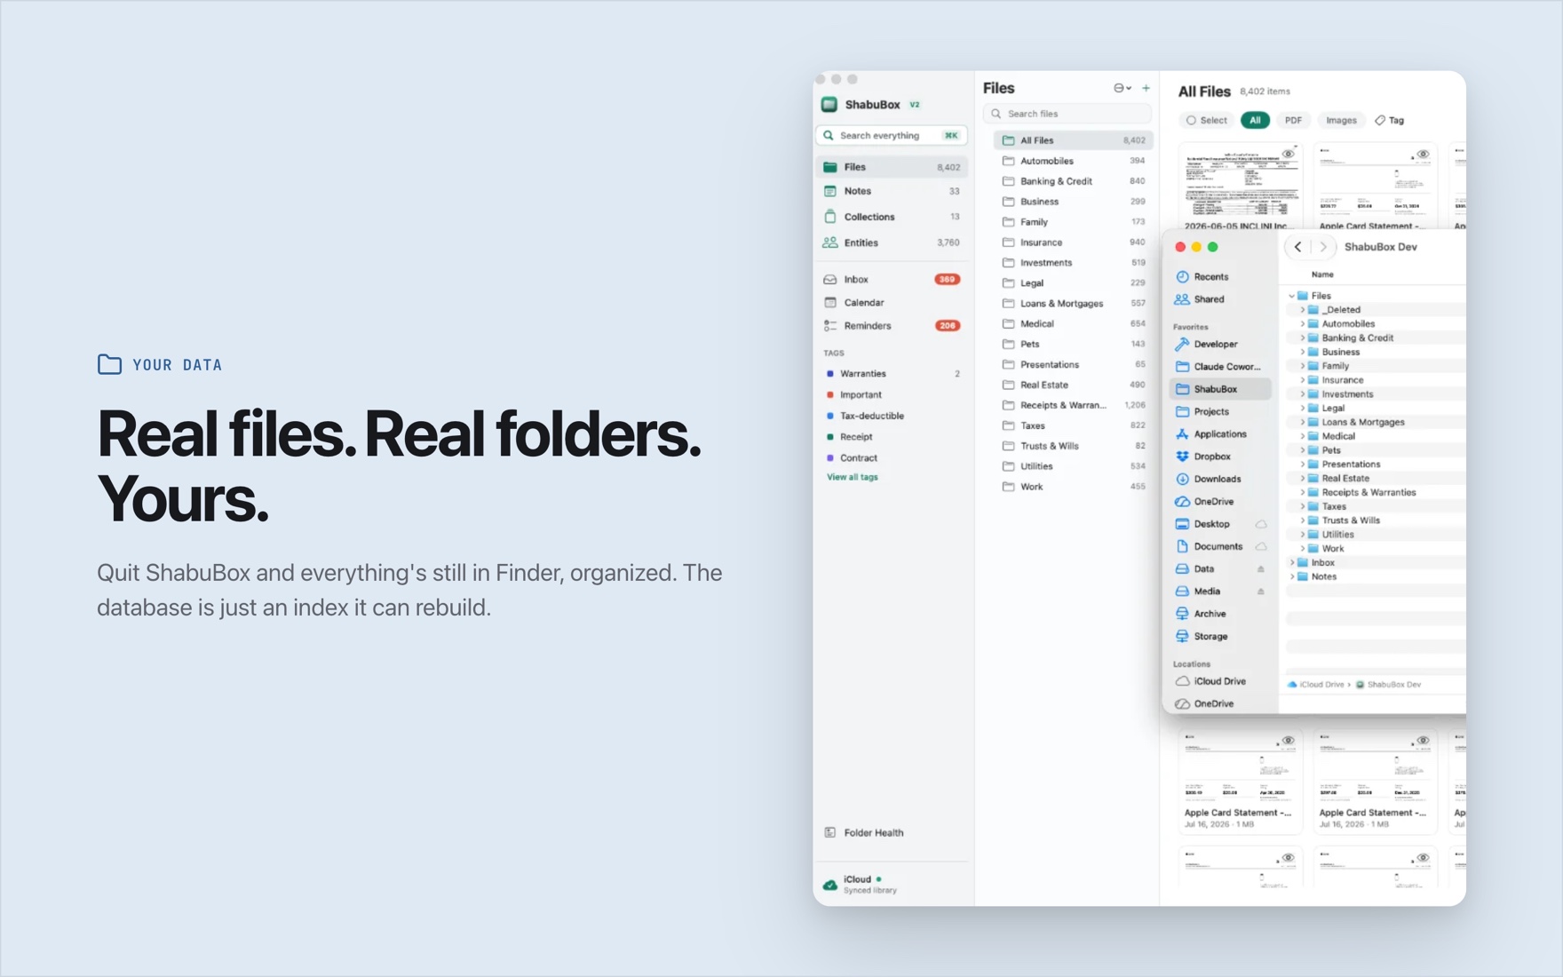
Task: Expand the _Deleted folder in Finder
Action: pyautogui.click(x=1302, y=310)
